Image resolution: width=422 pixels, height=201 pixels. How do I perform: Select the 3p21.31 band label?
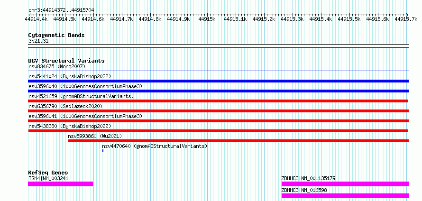[x=38, y=41]
